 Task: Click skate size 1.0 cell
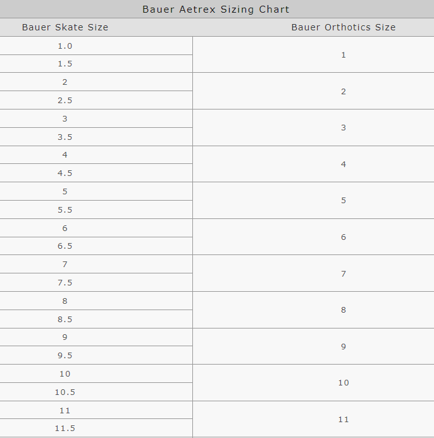pyautogui.click(x=65, y=46)
